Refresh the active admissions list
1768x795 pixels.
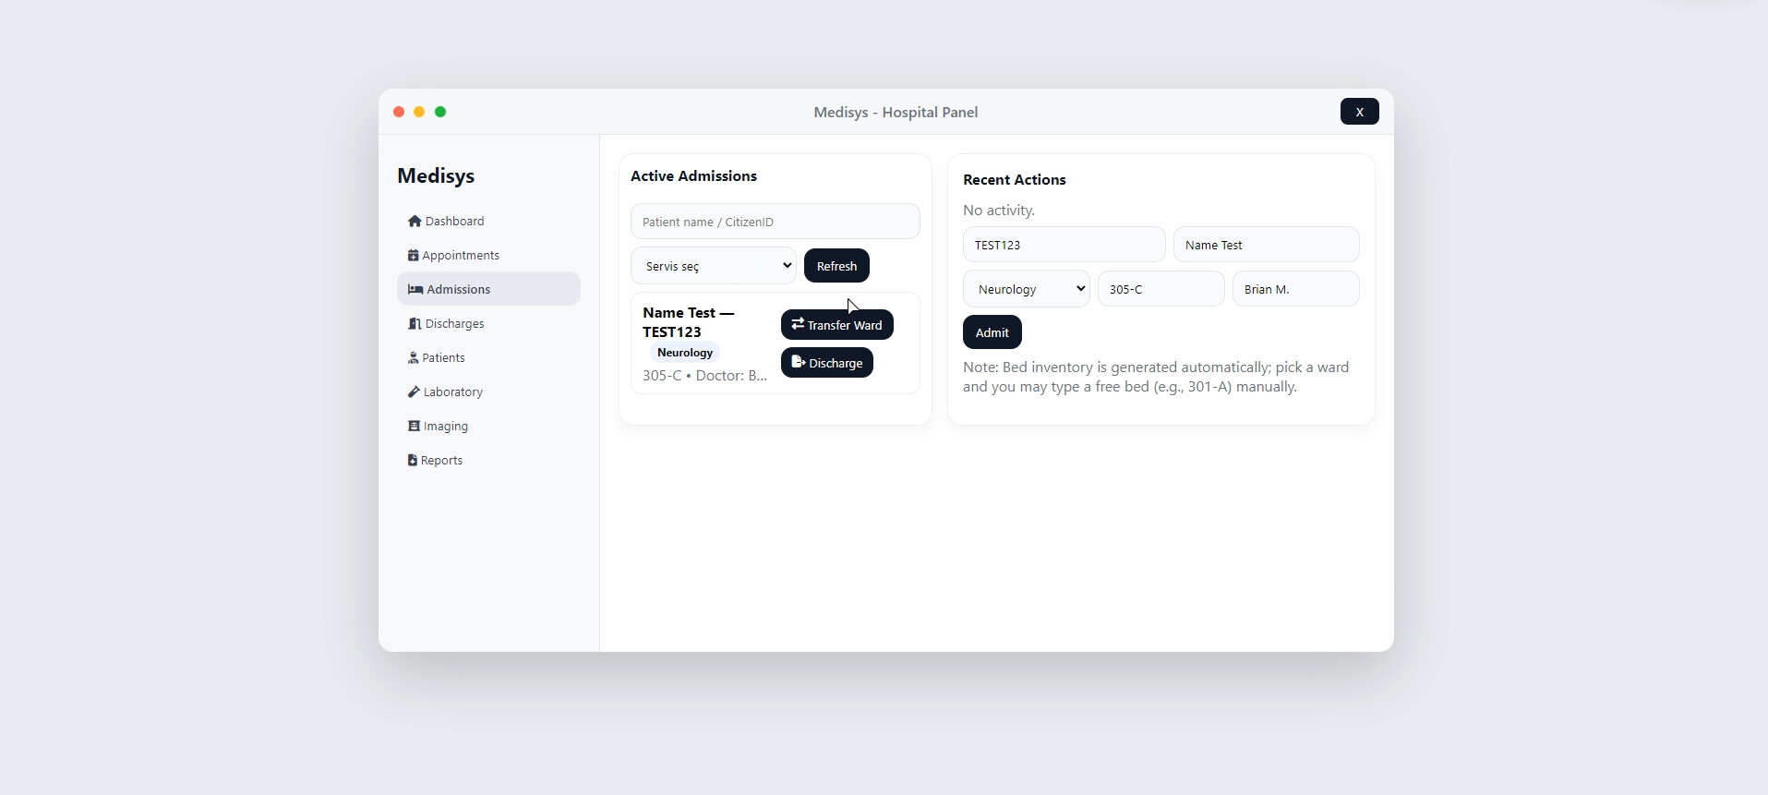coord(836,266)
